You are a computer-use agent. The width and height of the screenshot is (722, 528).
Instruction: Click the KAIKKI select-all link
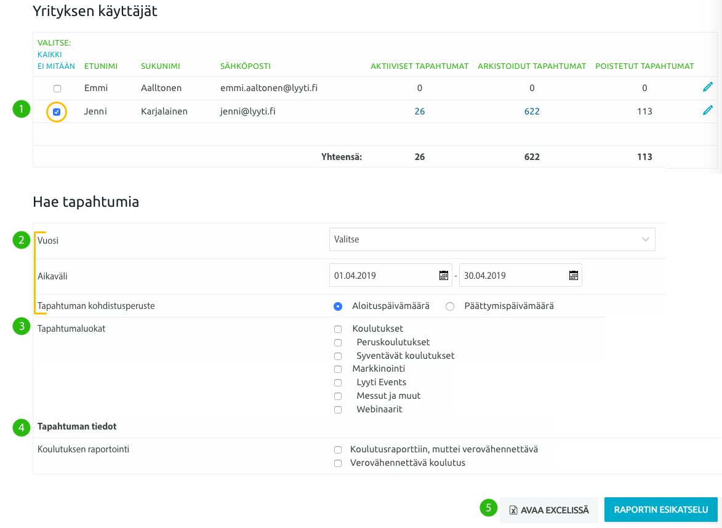[x=49, y=55]
